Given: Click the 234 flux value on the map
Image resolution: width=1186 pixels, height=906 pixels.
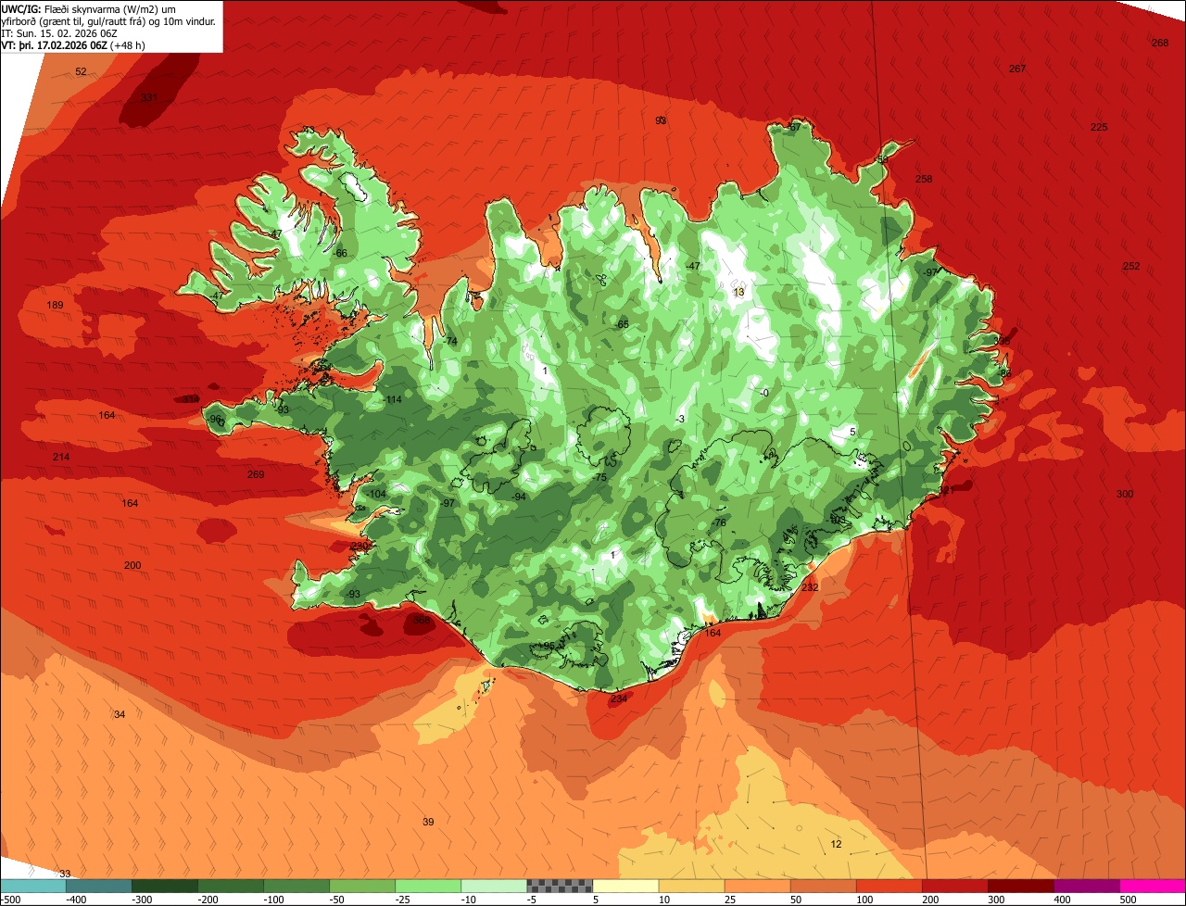Looking at the screenshot, I should [x=619, y=698].
